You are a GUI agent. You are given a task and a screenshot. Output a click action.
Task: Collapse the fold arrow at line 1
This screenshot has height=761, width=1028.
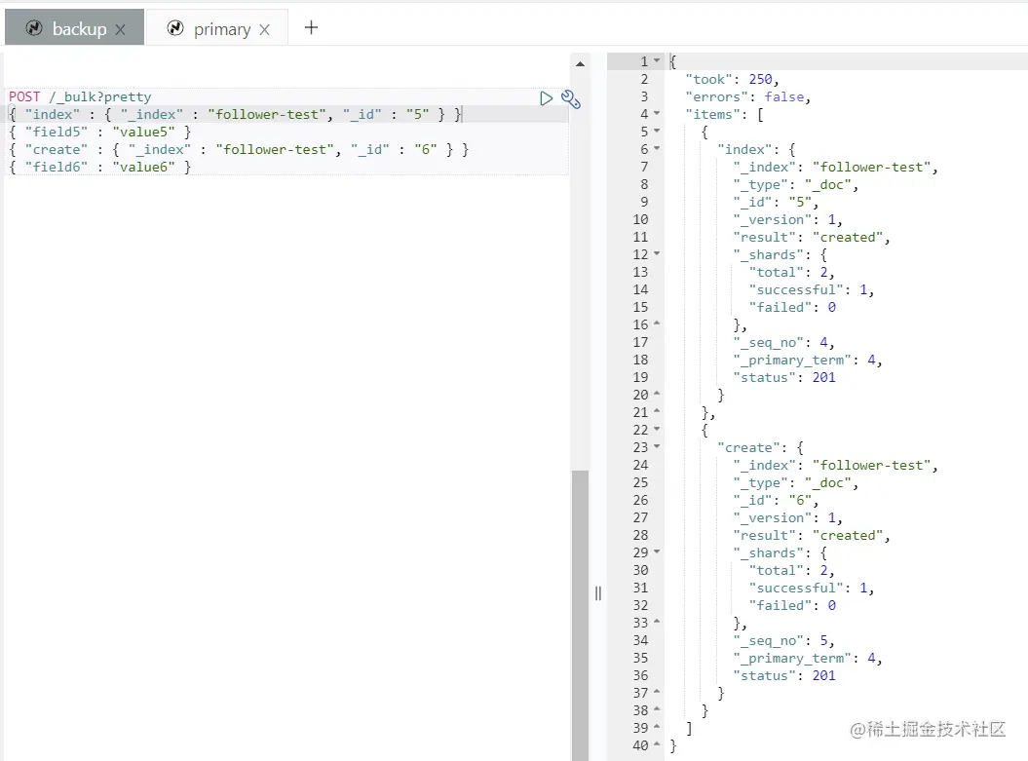click(x=657, y=61)
